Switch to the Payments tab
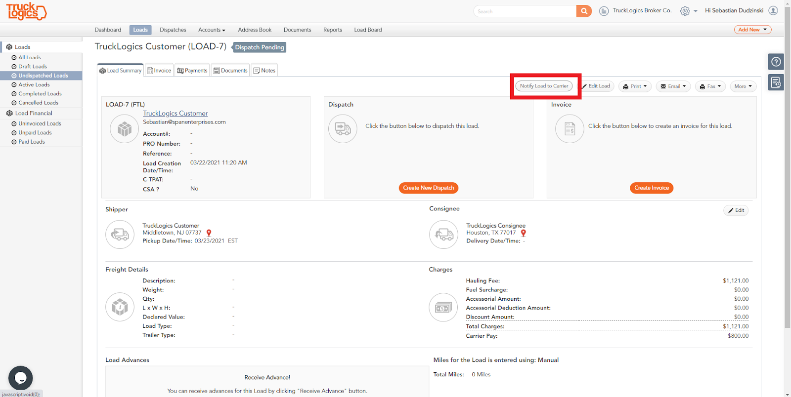791x397 pixels. coord(192,71)
